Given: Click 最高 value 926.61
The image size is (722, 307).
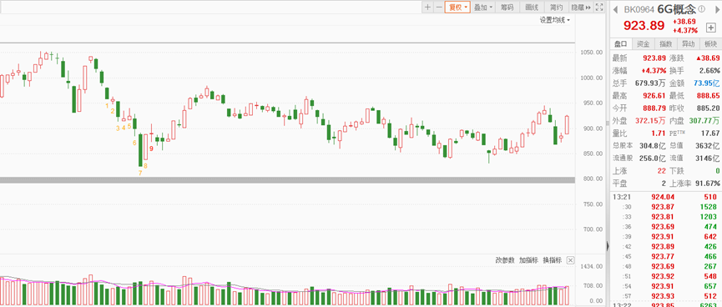Looking at the screenshot, I should point(654,96).
